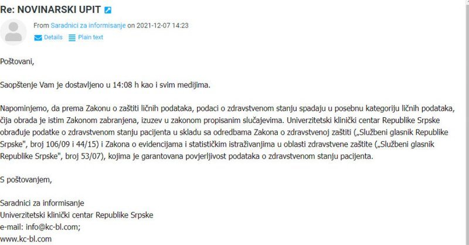Open message in new window icon
The height and width of the screenshot is (245, 469).
(x=108, y=10)
